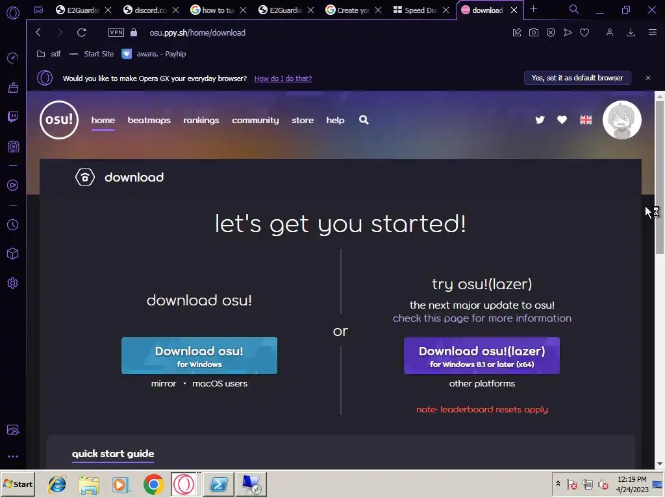Toggle the VPN badge in address bar

pos(116,32)
